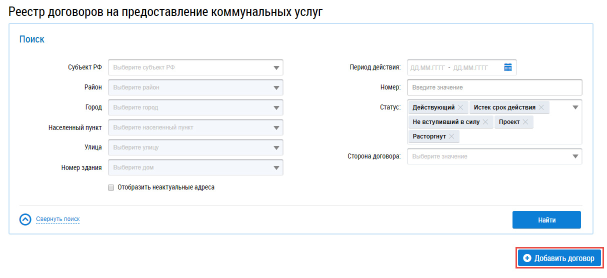Remove the 'Расторгнут' status tag

451,136
